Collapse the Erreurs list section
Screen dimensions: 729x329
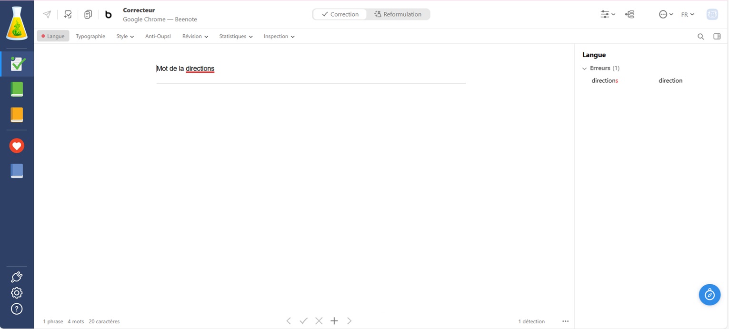coord(585,68)
